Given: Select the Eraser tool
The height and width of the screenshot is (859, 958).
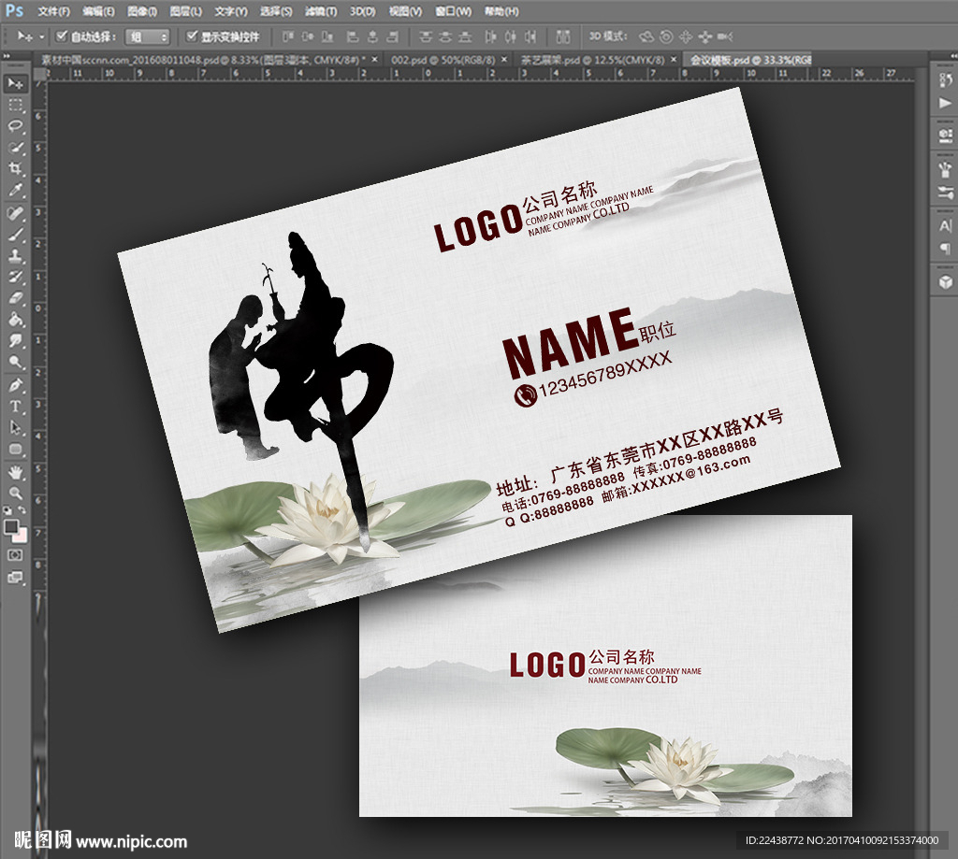Looking at the screenshot, I should (x=15, y=299).
